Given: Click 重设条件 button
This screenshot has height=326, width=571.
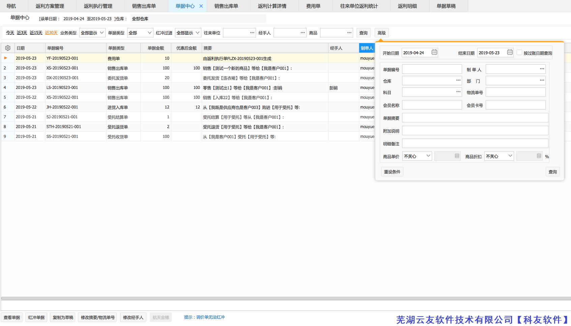Looking at the screenshot, I should coord(392,172).
